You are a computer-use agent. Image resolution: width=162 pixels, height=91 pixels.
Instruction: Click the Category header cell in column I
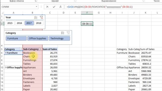[122, 49]
